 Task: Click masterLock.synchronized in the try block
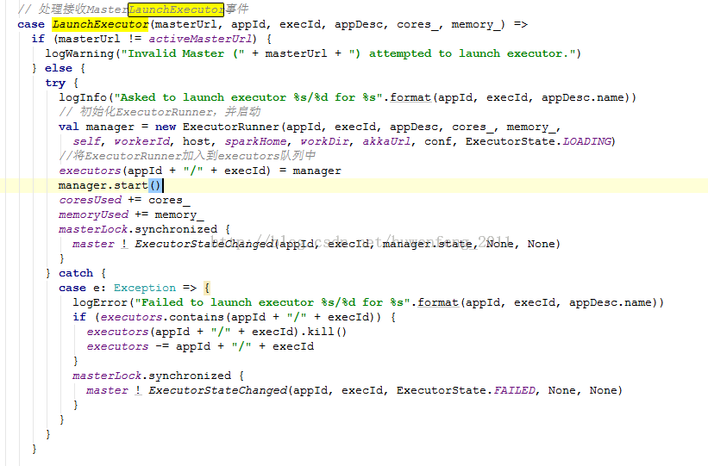[138, 229]
